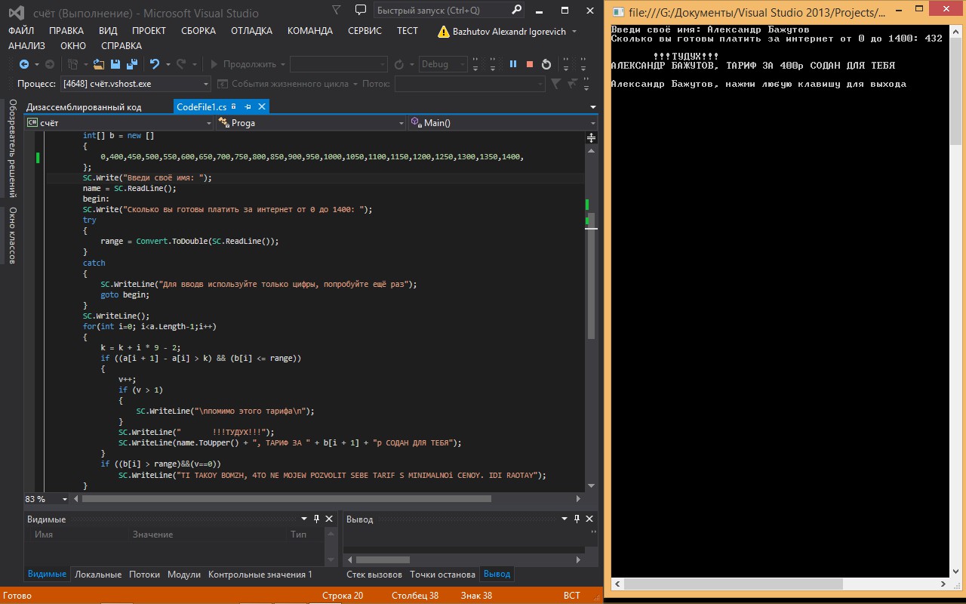Expand the 83 % zoom dropdown

click(65, 499)
